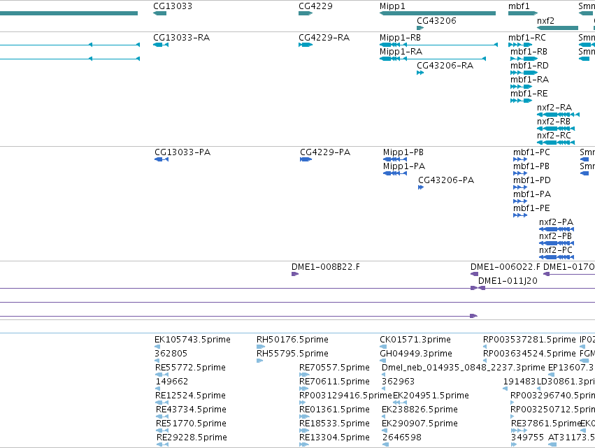Select the Mipp1-RB transcript
Image resolution: width=595 pixels, height=448 pixels.
[438, 45]
